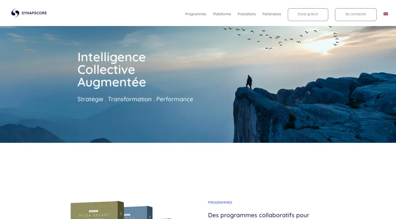
Task: Select the blue program box thumbnail
Action: coord(139,212)
